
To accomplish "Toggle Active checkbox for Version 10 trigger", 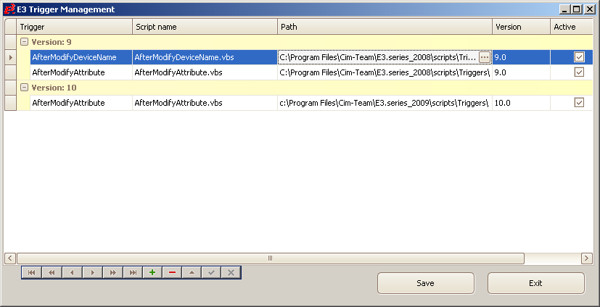I will (x=579, y=103).
